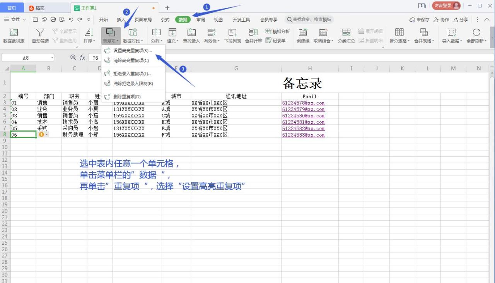Screen dimensions: 495x283
Task: Switch to the 页面布局 page layout tab
Action: 143,20
